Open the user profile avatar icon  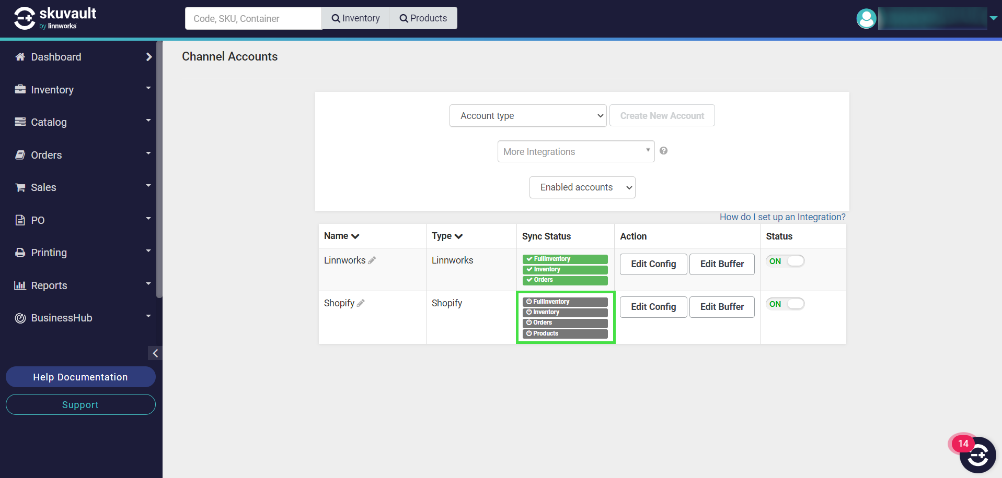pyautogui.click(x=866, y=19)
